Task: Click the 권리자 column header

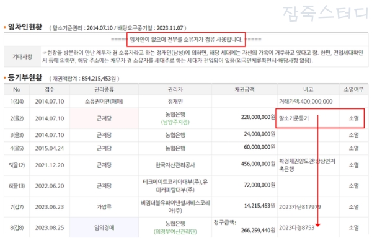Action: coord(175,90)
